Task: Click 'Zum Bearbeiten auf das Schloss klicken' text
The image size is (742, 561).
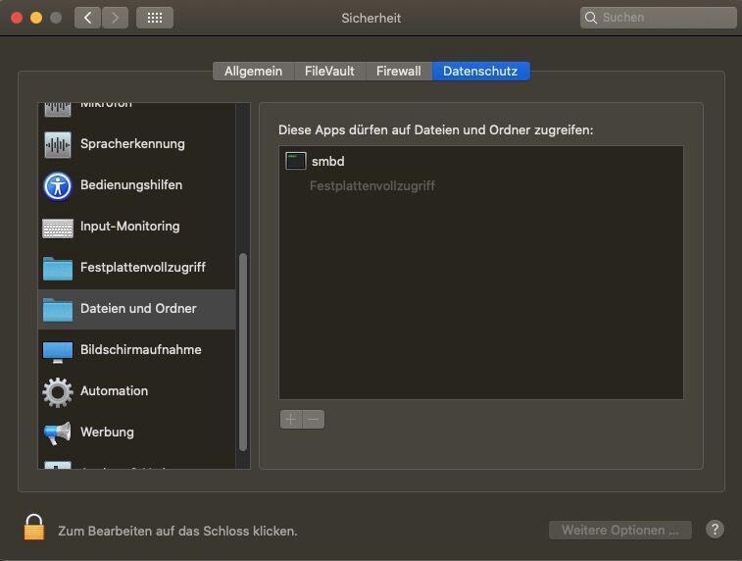Action: point(177,532)
